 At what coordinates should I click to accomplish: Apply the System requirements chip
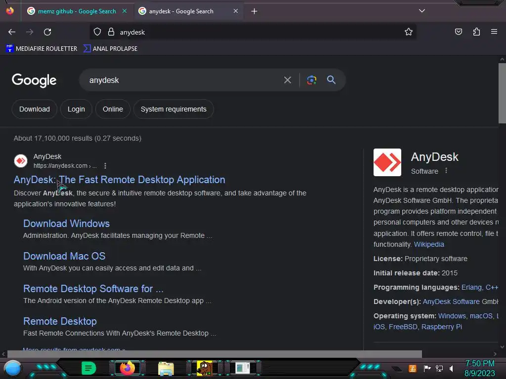coord(173,109)
